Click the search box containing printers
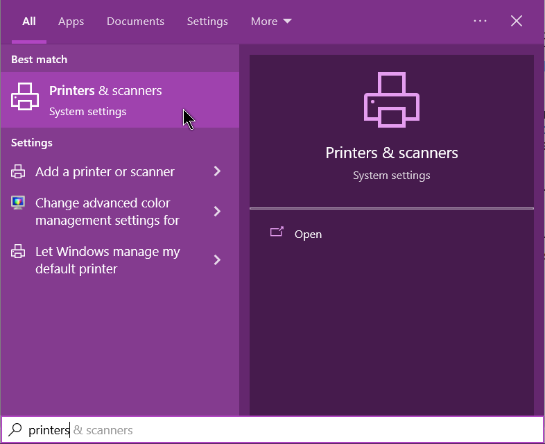 [x=272, y=429]
